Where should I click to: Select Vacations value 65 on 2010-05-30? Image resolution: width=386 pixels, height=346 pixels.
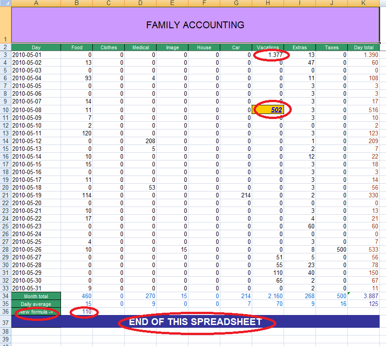[268, 281]
